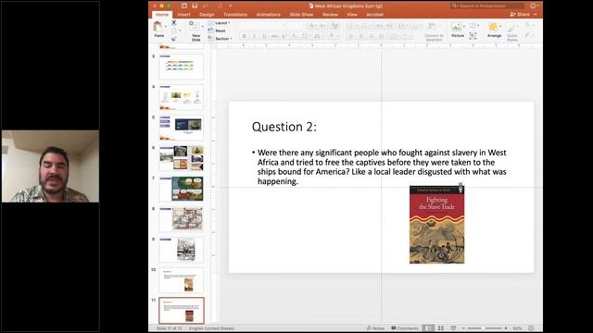Open the Animations tab

268,15
